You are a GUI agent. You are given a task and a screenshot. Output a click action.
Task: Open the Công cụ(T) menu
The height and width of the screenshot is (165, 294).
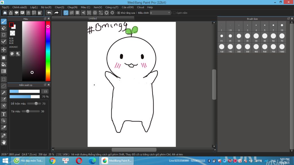point(112,7)
